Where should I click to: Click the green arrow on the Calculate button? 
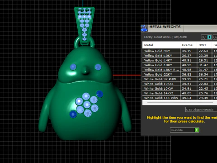(x=197, y=130)
